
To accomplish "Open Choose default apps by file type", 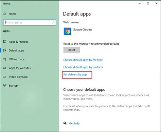I will click(x=83, y=60).
